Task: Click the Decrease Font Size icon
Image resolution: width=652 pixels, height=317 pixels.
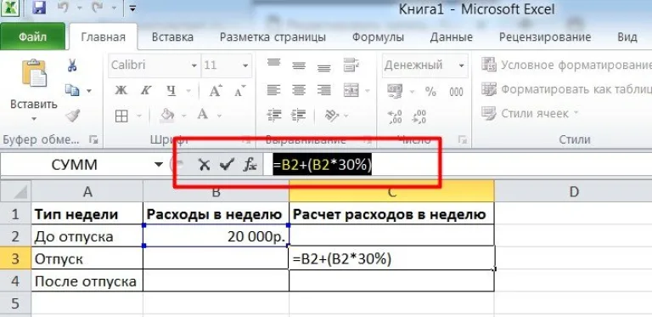Action: 240,91
